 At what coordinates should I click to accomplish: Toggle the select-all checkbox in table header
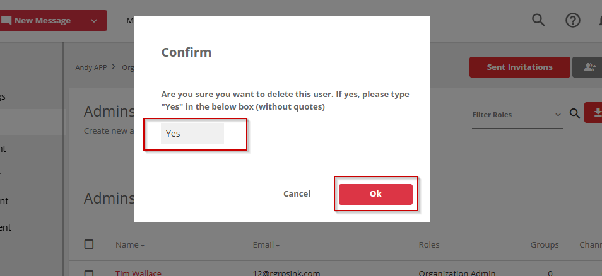tap(89, 244)
